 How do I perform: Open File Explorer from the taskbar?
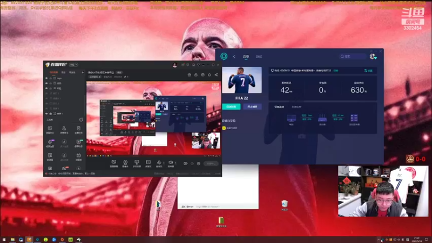point(12,240)
